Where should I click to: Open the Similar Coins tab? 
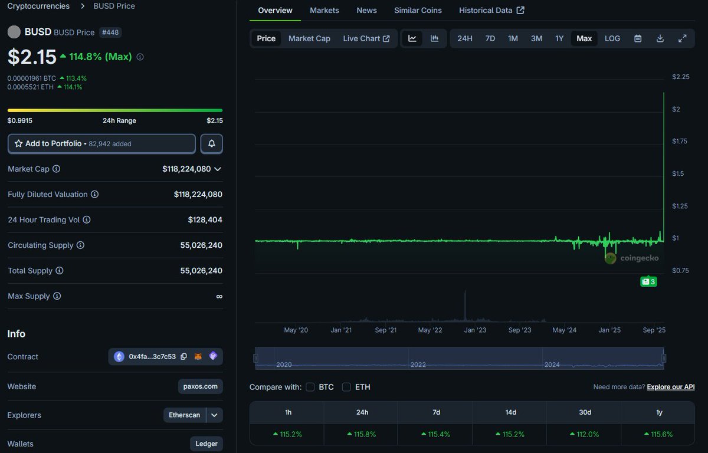(x=418, y=10)
